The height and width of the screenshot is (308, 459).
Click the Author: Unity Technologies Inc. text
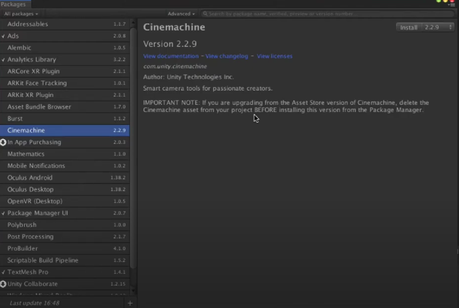188,77
